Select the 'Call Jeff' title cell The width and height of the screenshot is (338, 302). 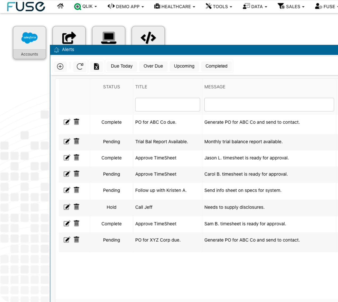[144, 207]
